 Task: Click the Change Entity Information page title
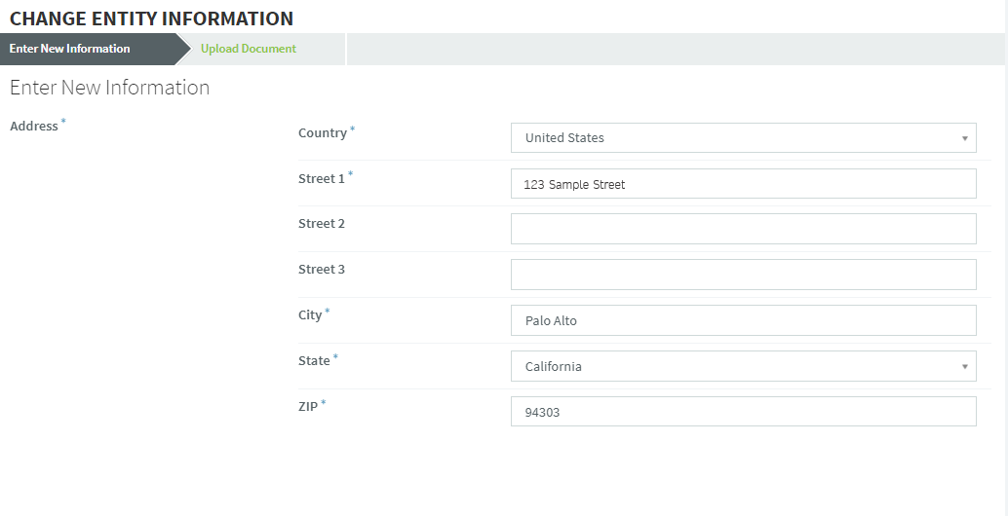pos(152,18)
